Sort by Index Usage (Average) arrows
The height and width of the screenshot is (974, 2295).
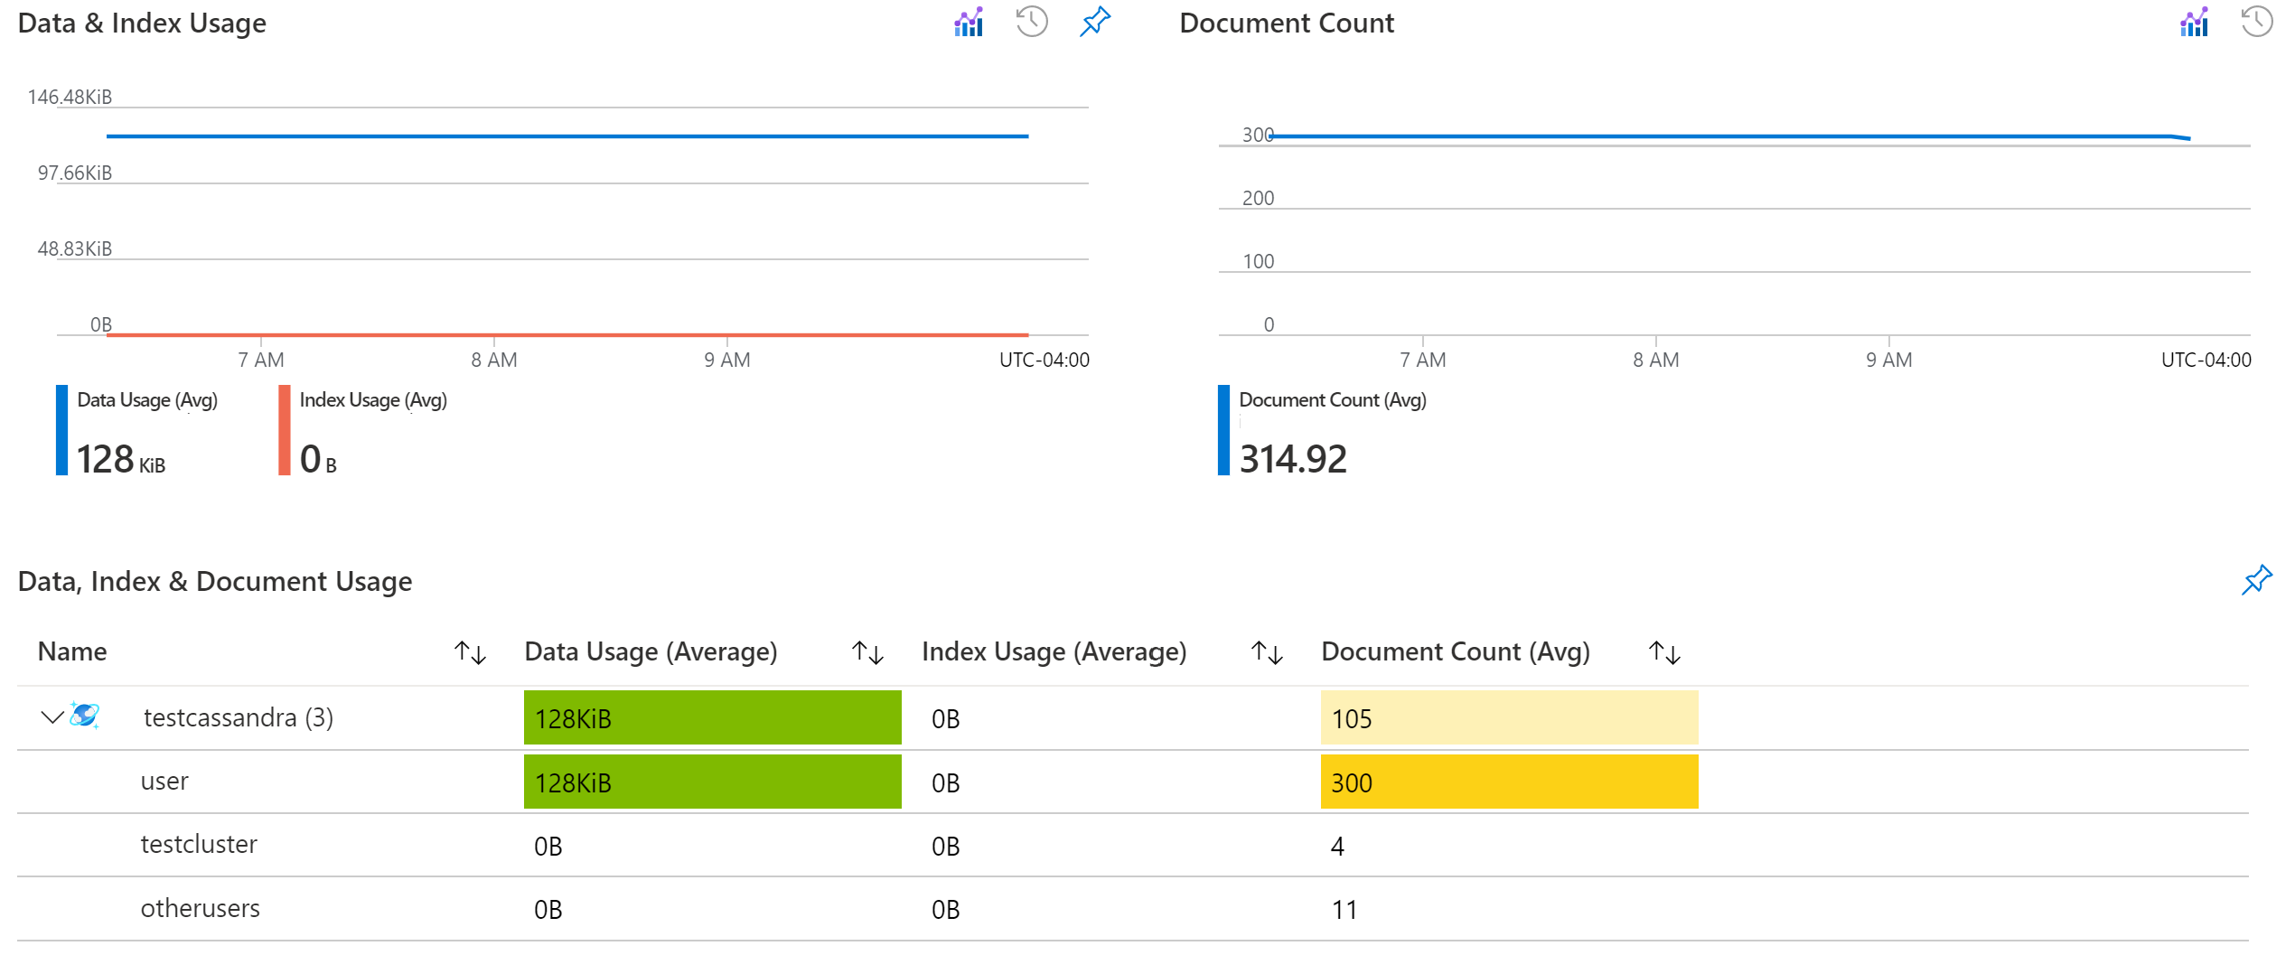pyautogui.click(x=1267, y=652)
